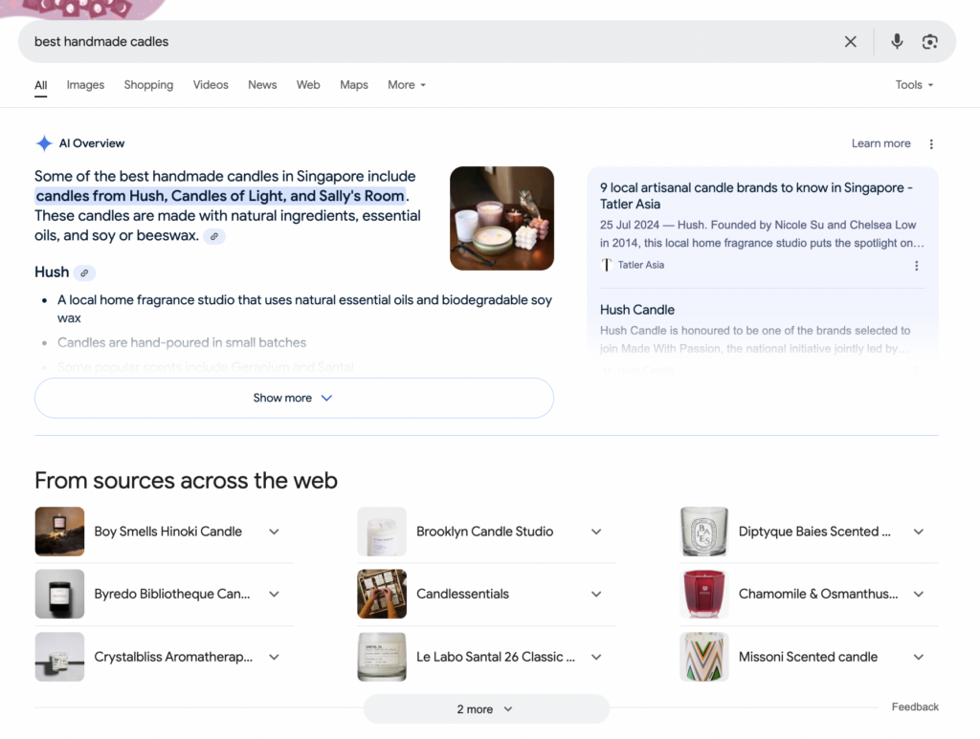Open three-dot menu for Tatler Asia source
The height and width of the screenshot is (739, 980).
click(x=916, y=266)
